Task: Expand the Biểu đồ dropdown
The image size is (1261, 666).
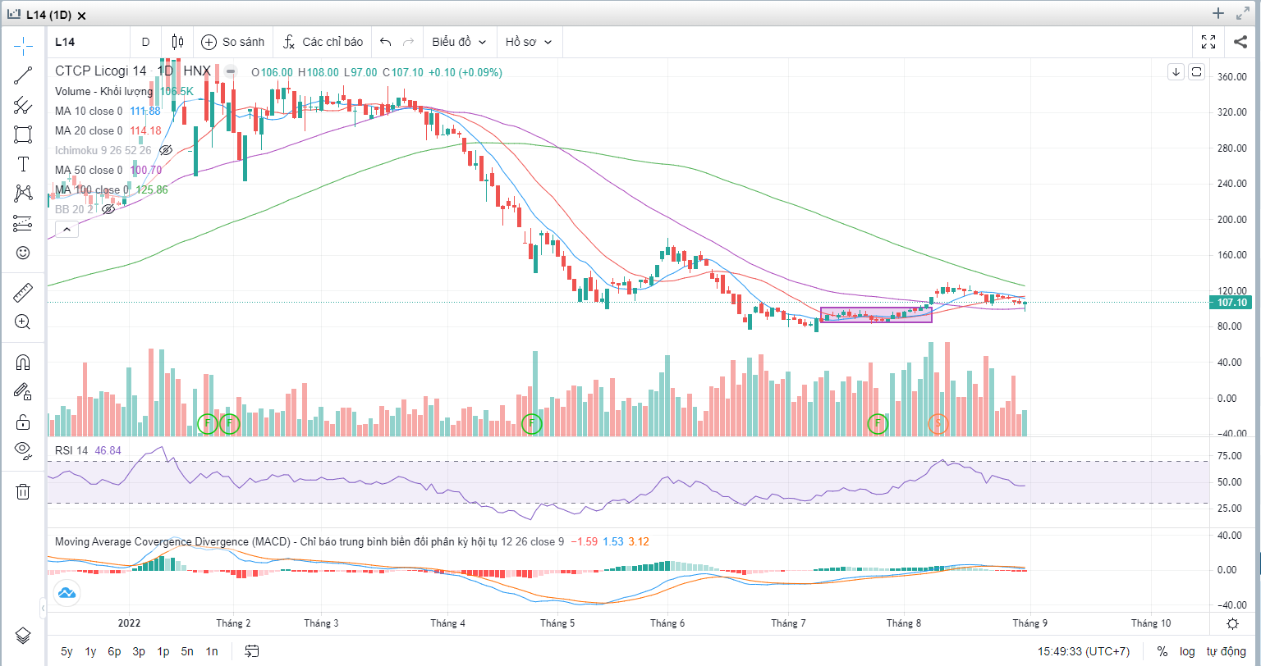Action: coord(459,42)
